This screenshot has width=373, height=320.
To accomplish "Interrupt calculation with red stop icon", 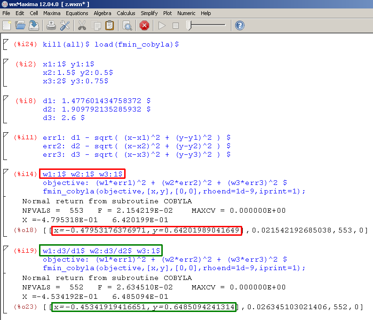I will point(144,25).
